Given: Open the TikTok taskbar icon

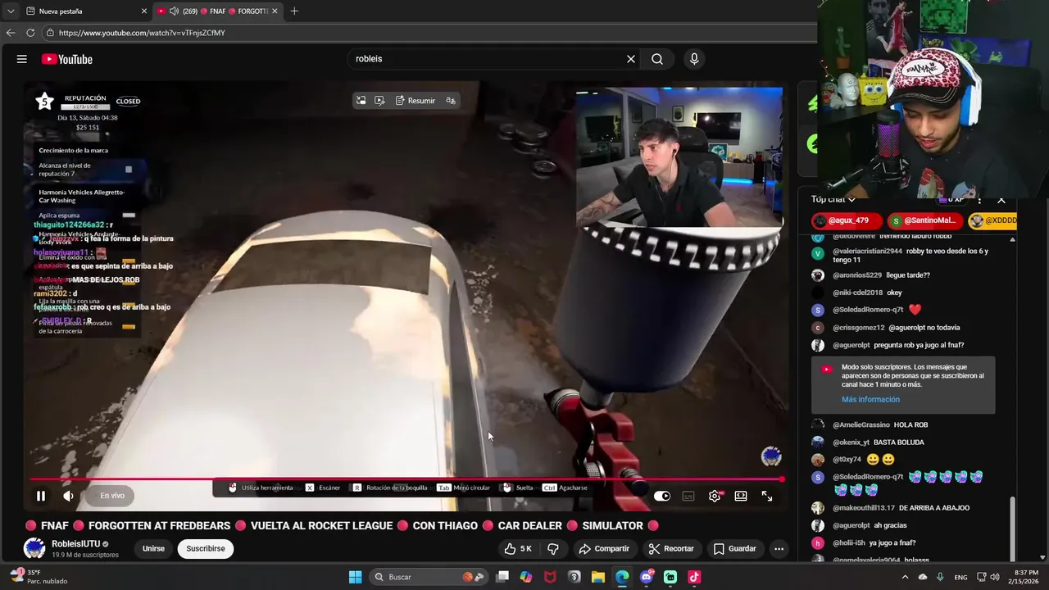Looking at the screenshot, I should (x=694, y=577).
